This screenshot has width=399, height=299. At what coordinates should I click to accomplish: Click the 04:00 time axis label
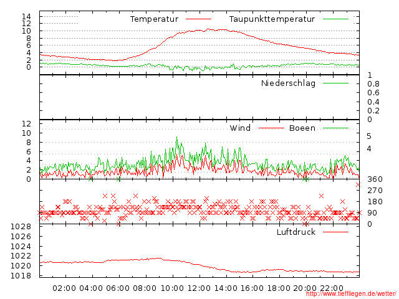[91, 288]
